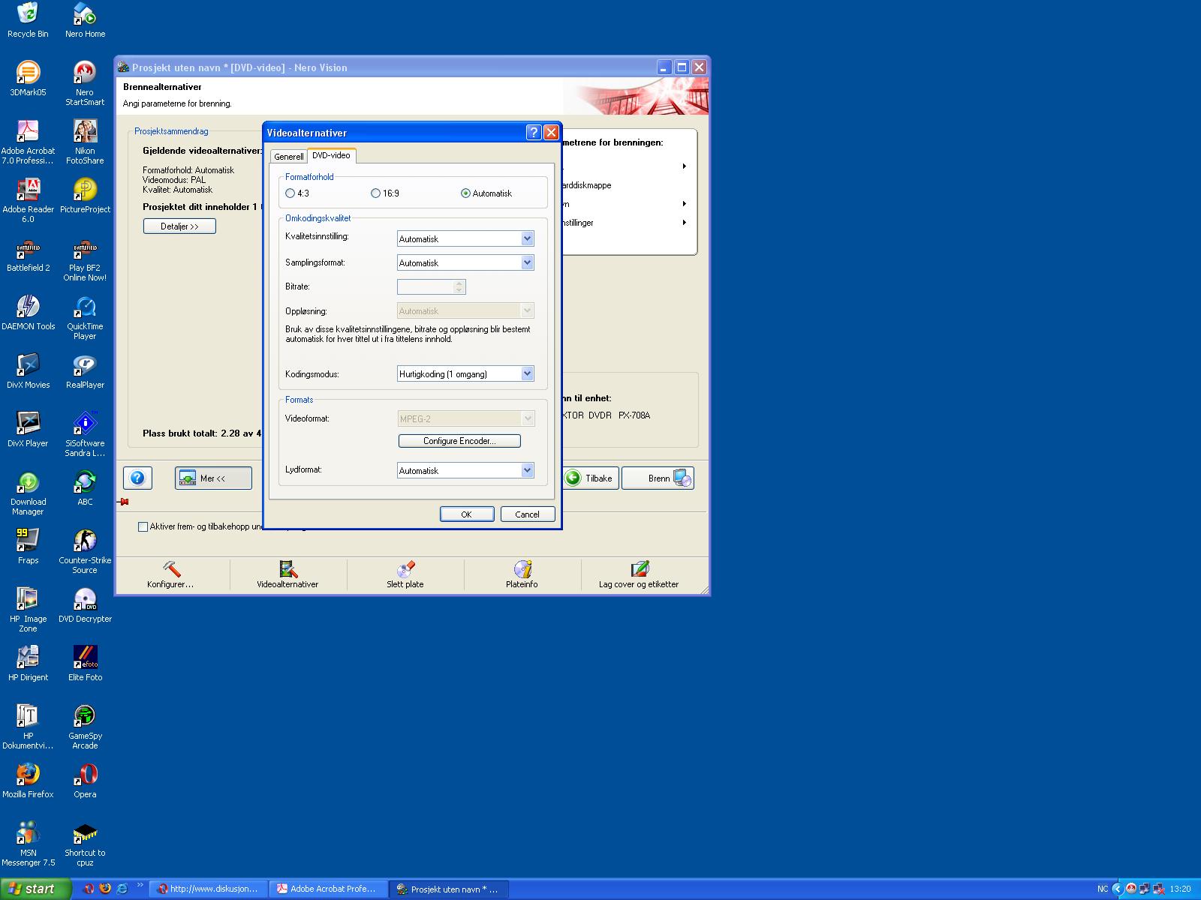Switch to Adobe Acrobat taskbar window

pyautogui.click(x=328, y=889)
